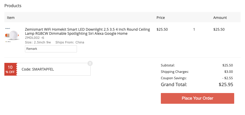Click the item quantity value 1
This screenshot has width=245, height=115.
pyautogui.click(x=194, y=29)
